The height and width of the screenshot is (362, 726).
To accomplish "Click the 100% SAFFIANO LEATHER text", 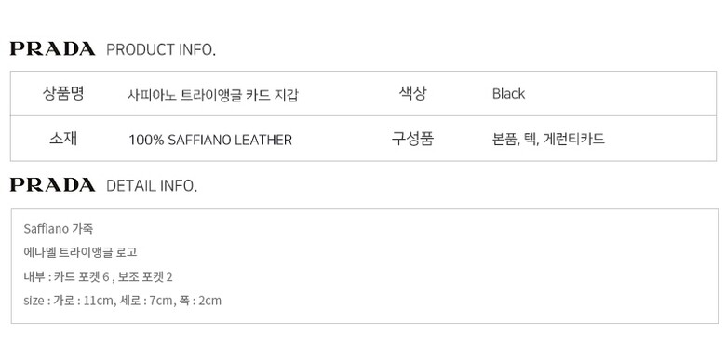I will (x=210, y=140).
